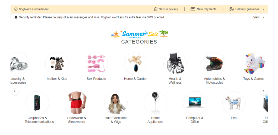Open the Mother & Kids category image
Image resolution: width=278 pixels, height=135 pixels.
click(57, 64)
